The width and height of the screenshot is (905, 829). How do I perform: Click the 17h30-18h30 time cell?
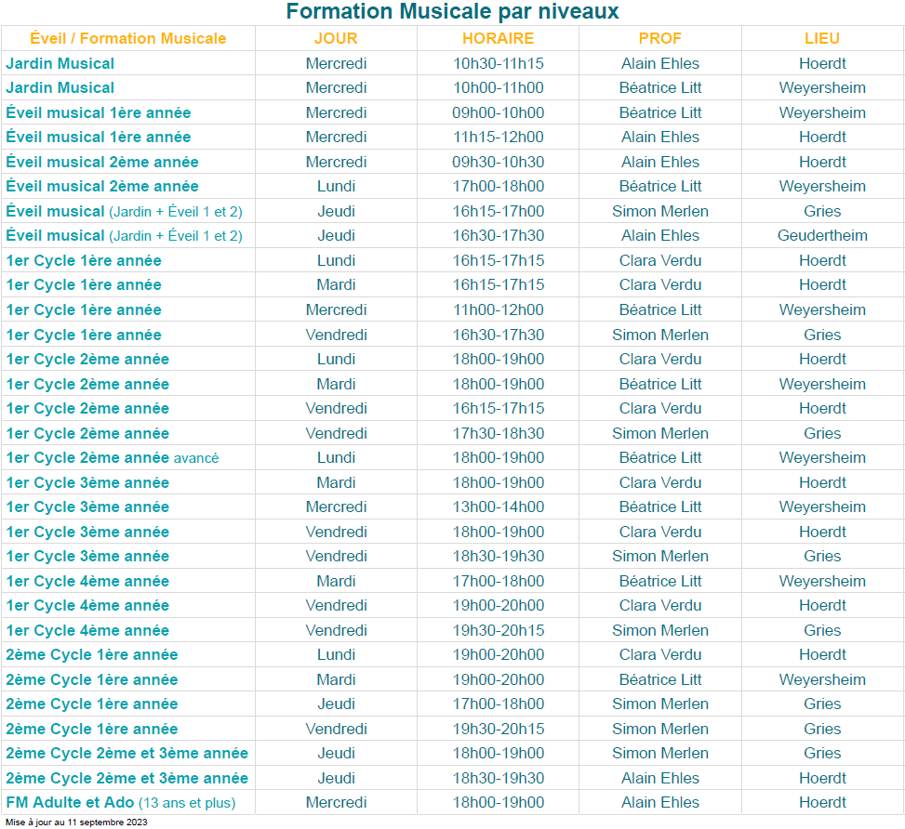[499, 433]
